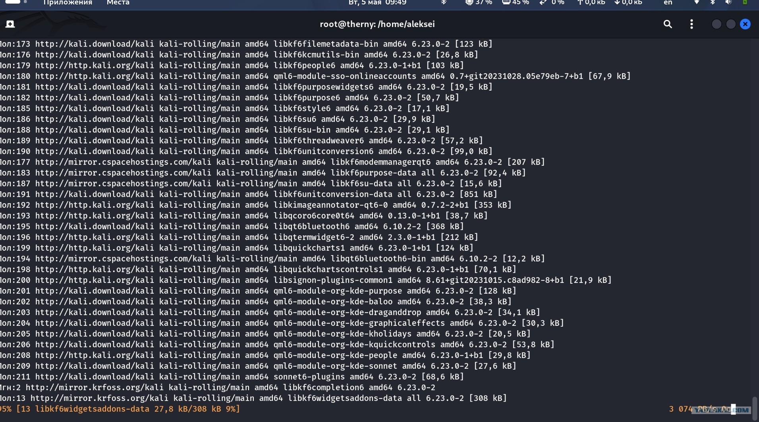
Task: Click the swap 0 % indicator
Action: point(552,3)
